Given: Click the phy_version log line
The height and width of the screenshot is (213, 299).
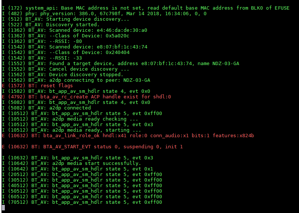Looking at the screenshot, I should pyautogui.click(x=104, y=14).
